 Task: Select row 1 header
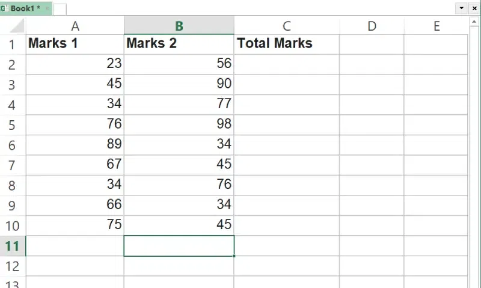tap(13, 44)
